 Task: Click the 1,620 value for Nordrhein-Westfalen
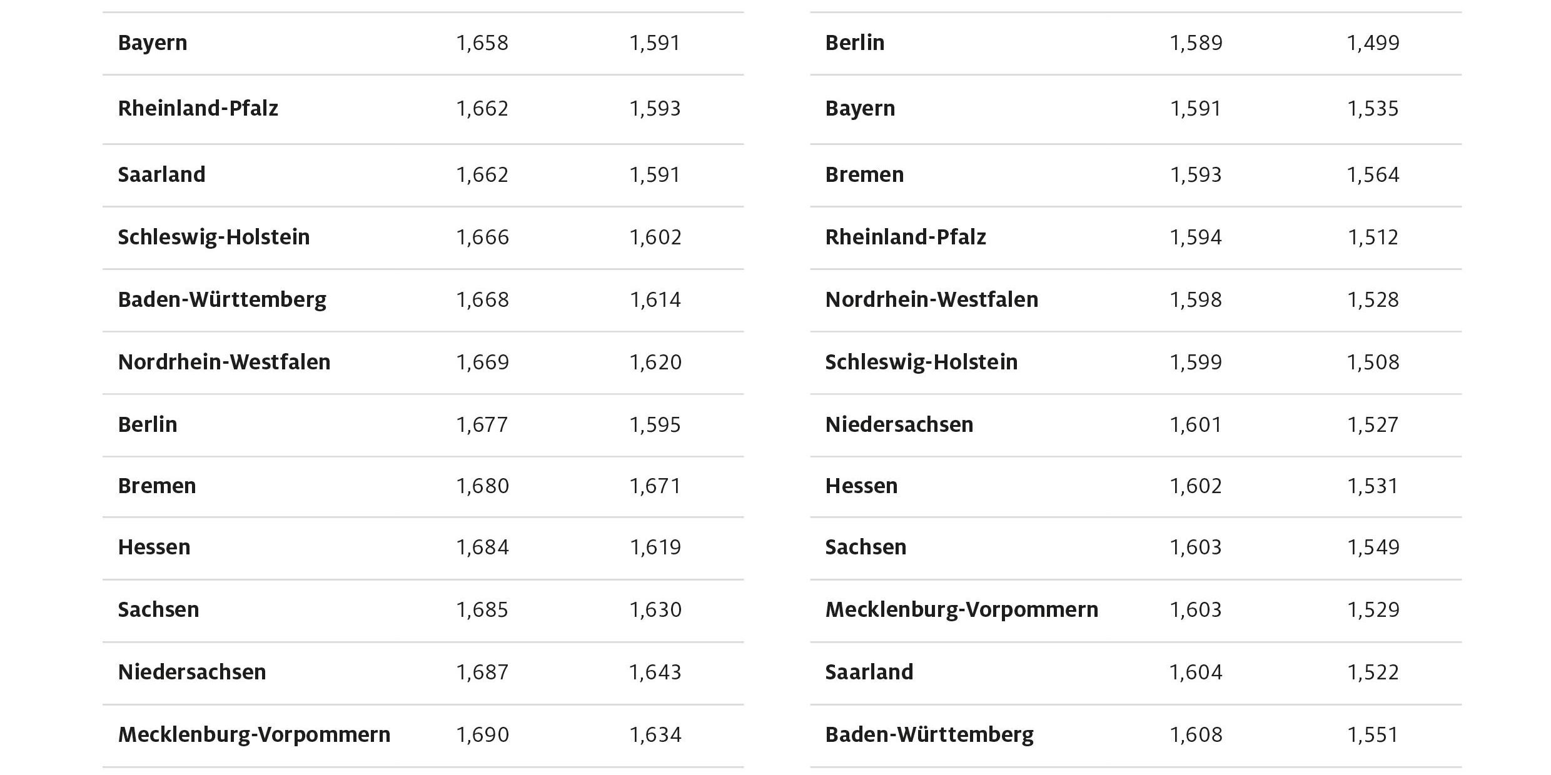click(655, 362)
